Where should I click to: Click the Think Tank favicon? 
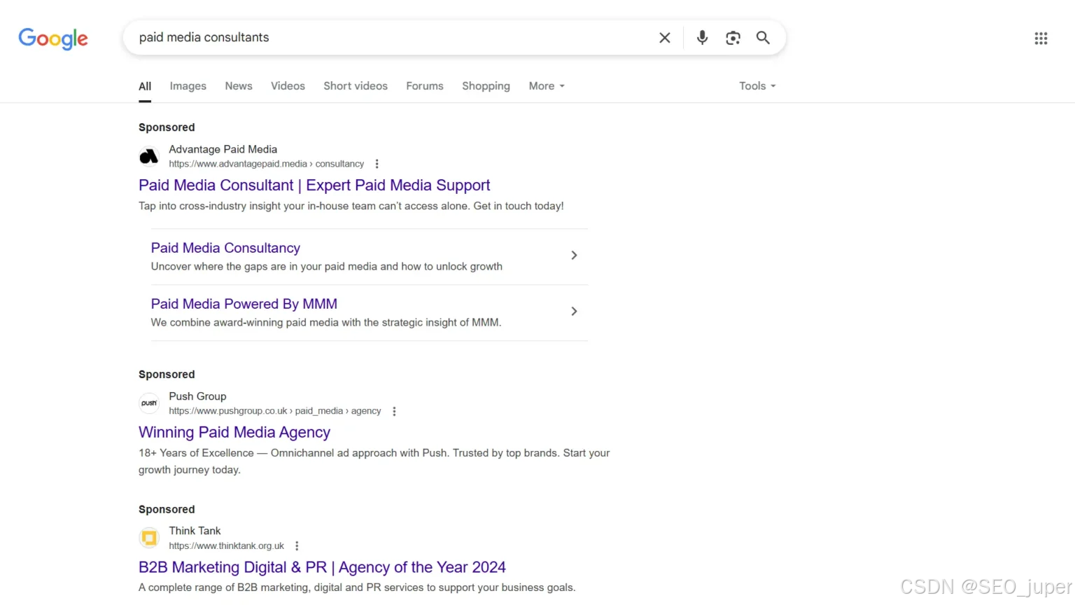[149, 538]
